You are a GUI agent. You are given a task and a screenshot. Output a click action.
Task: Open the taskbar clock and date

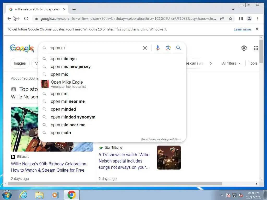click(254, 195)
